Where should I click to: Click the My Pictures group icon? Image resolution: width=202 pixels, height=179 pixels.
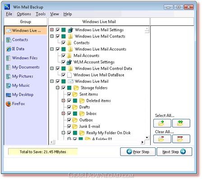tap(9, 76)
